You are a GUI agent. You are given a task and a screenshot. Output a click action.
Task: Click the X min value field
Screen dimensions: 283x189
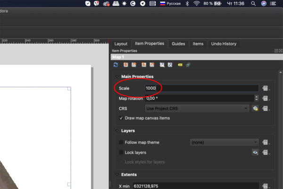196,186
